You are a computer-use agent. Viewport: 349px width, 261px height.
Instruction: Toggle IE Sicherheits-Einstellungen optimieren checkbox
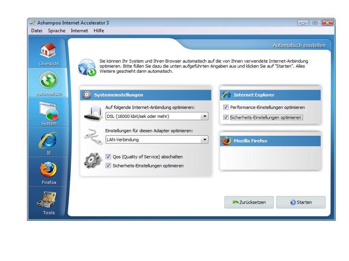(x=226, y=117)
